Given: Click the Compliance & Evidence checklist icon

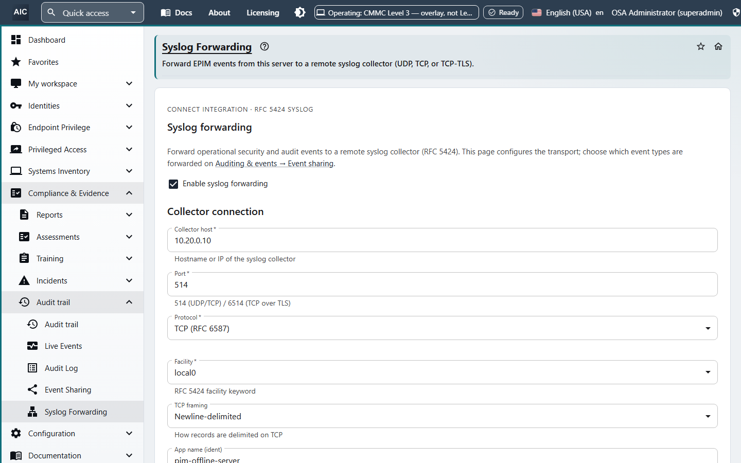Looking at the screenshot, I should (x=16, y=193).
